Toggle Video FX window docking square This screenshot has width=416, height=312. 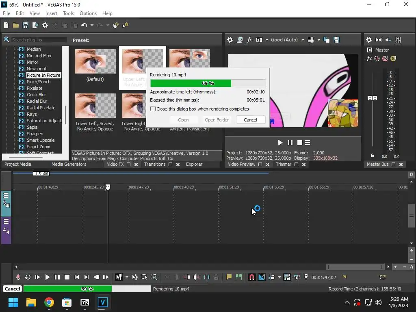(129, 165)
